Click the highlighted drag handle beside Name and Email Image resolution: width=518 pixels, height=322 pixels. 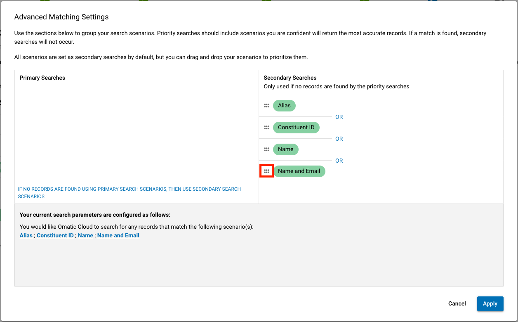point(266,171)
